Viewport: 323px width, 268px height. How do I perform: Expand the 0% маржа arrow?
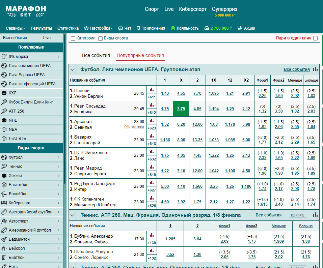(58, 57)
